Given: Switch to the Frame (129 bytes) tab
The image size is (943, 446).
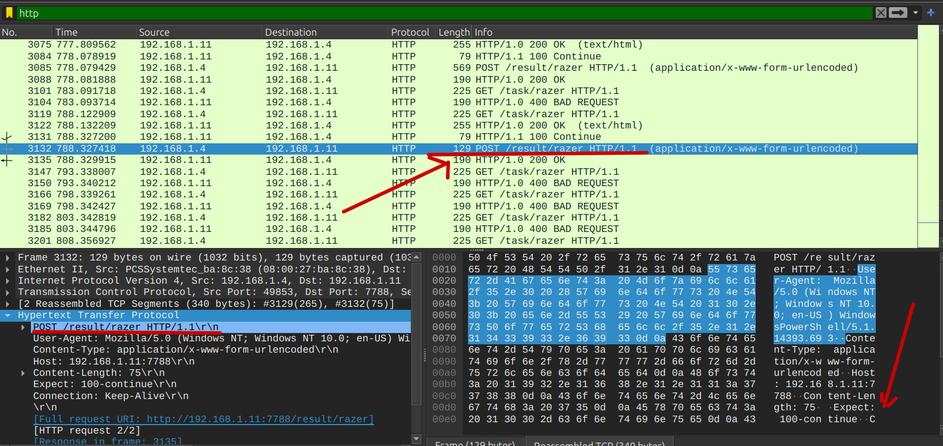Looking at the screenshot, I should coord(475,442).
